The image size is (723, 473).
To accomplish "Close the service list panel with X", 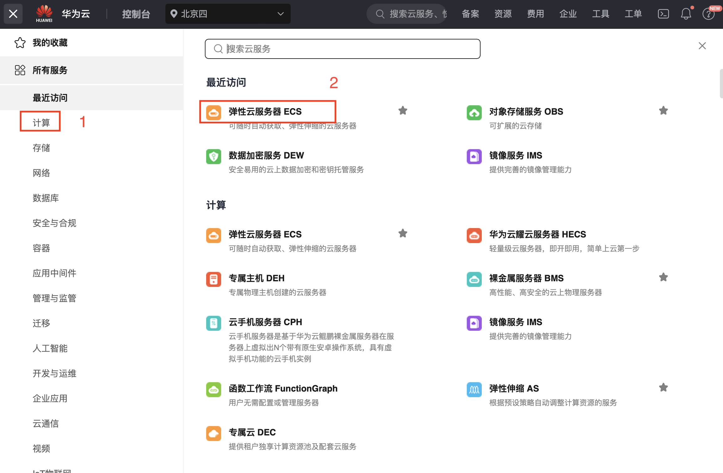I will (x=702, y=46).
